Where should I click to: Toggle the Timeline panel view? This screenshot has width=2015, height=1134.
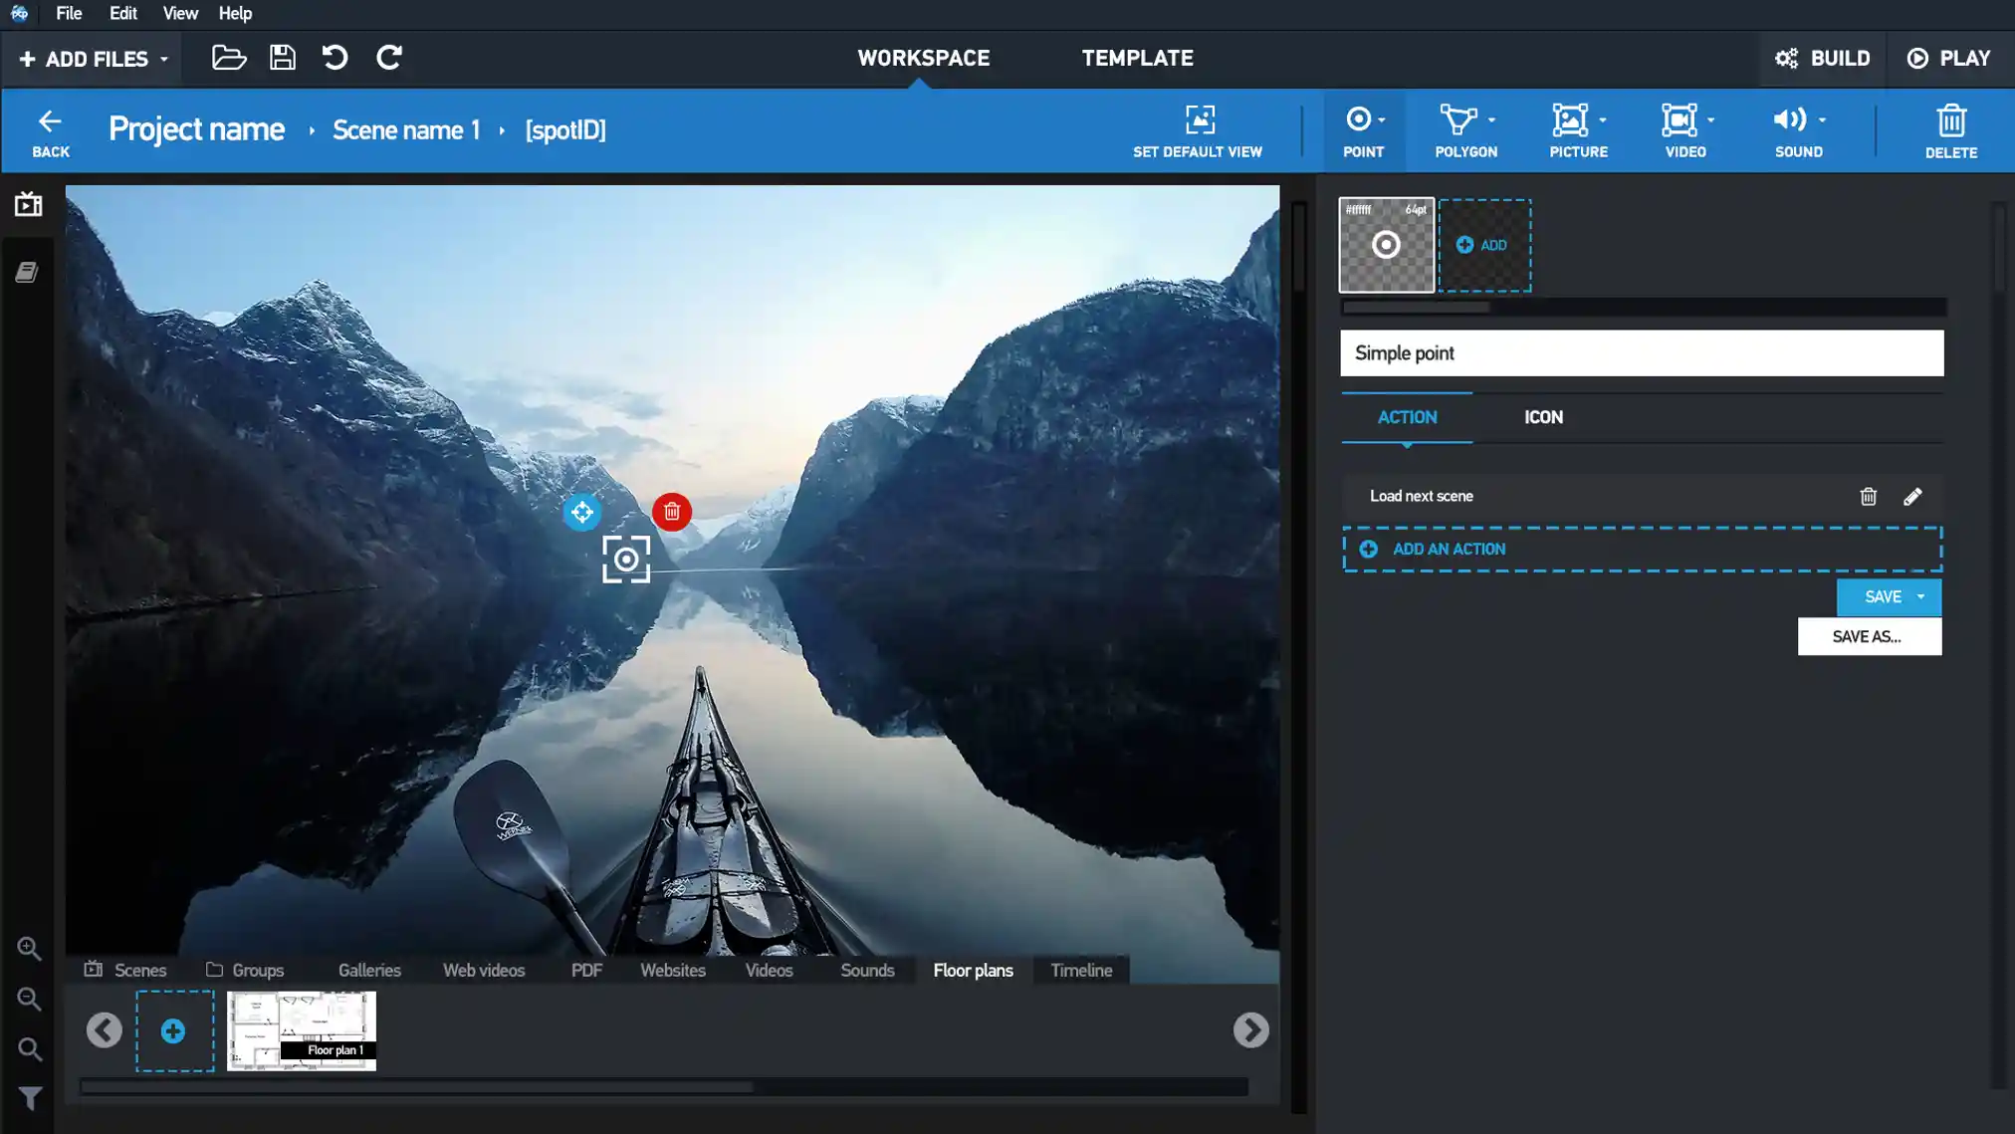(x=1079, y=970)
